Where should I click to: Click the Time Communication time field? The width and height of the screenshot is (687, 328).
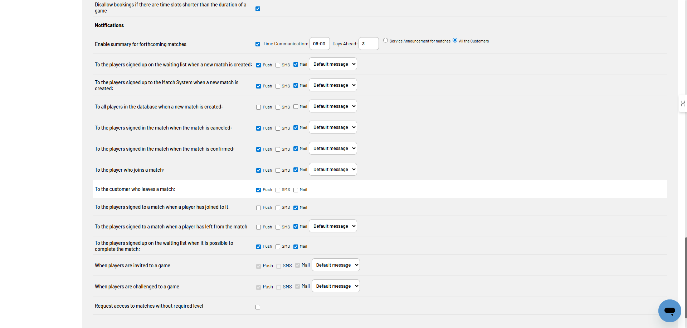319,44
